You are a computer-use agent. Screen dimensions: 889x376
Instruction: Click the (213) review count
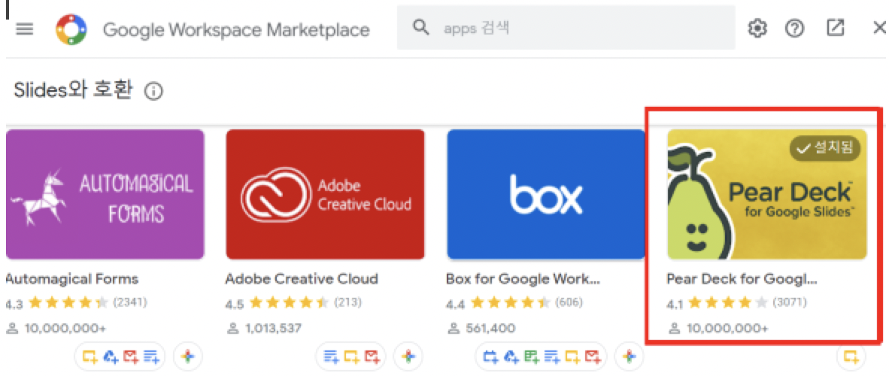pos(347,303)
